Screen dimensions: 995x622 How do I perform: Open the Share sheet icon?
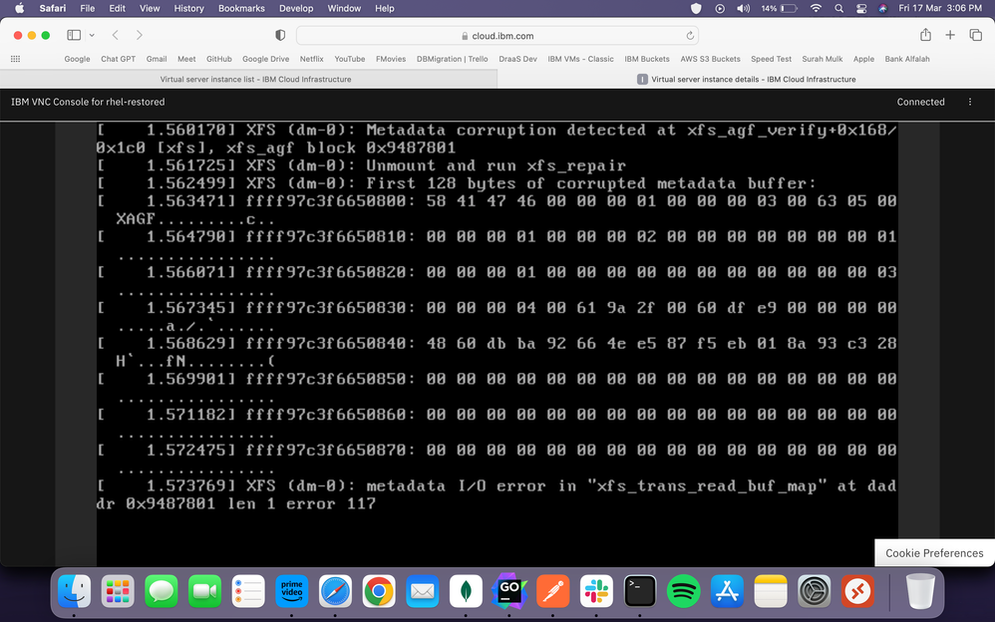pos(925,35)
